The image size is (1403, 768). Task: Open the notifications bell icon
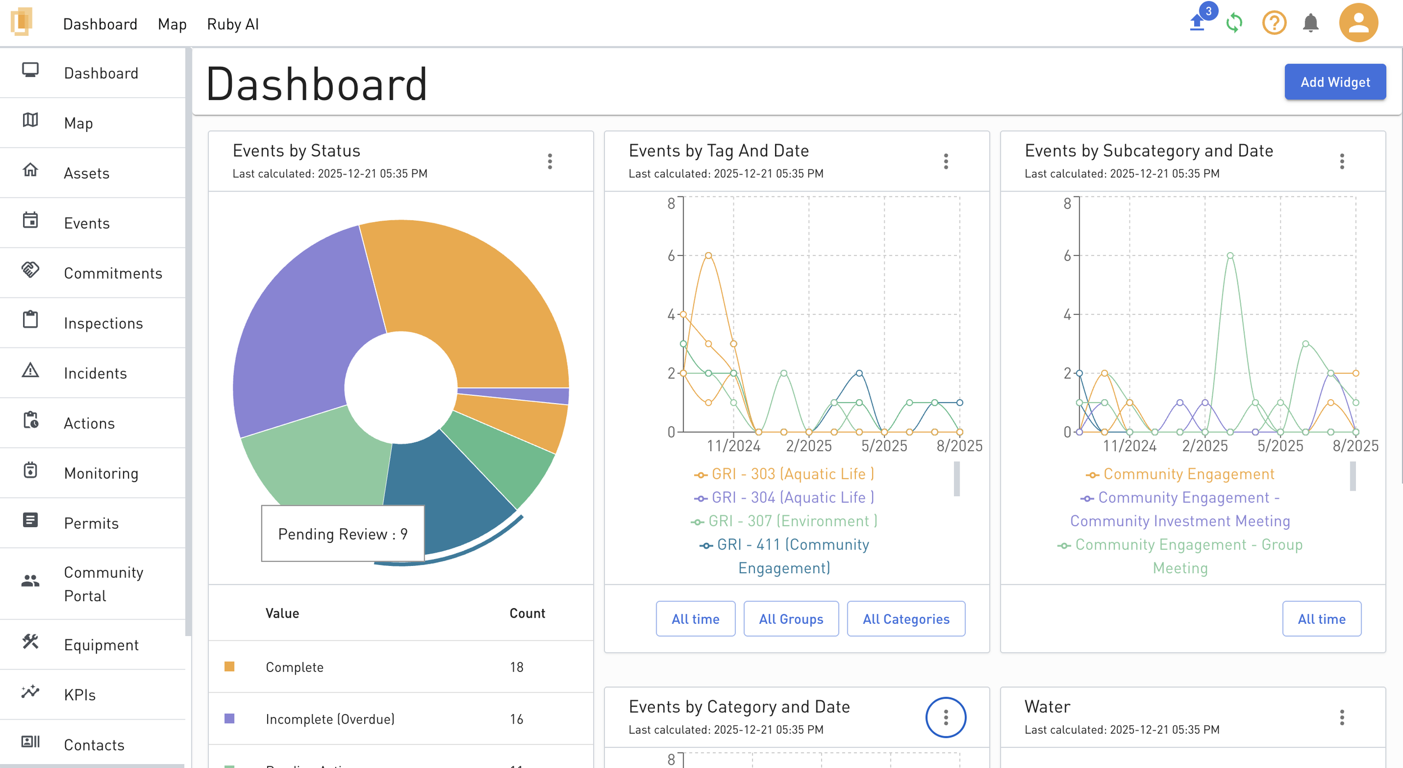coord(1310,23)
